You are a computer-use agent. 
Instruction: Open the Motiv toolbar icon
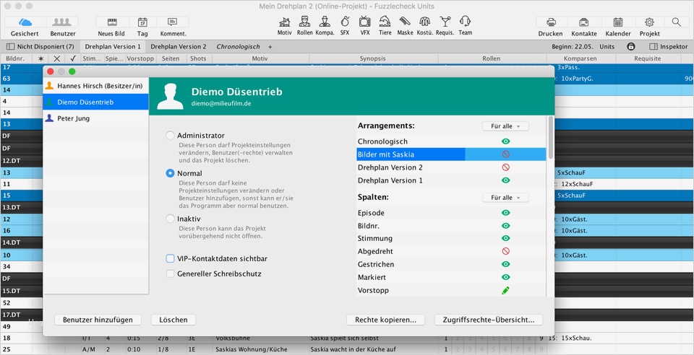(285, 22)
